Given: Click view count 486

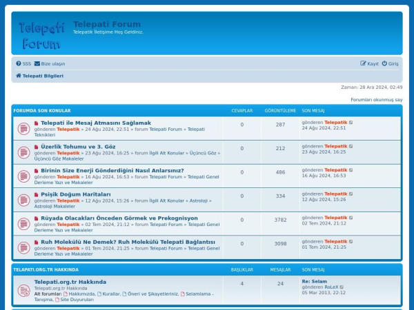Looking at the screenshot, I should [x=280, y=172].
